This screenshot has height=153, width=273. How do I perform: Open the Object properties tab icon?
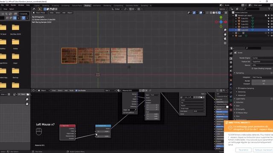[231, 80]
